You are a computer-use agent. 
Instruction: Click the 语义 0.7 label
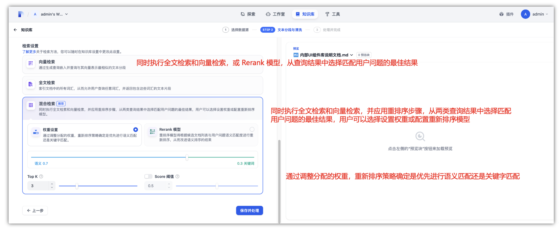[x=41, y=163]
